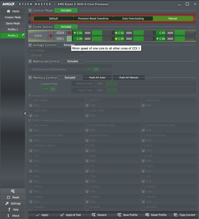This screenshot has height=219, width=199.
Task: Choose Auto Overclocking mode
Action: pyautogui.click(x=133, y=19)
